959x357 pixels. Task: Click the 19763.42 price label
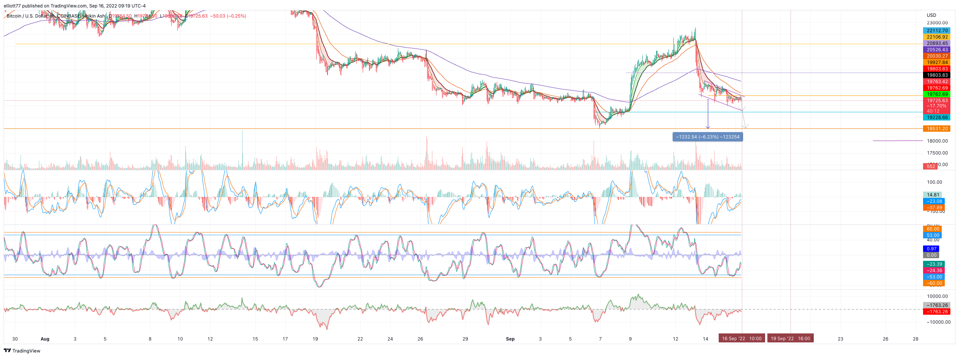click(937, 82)
